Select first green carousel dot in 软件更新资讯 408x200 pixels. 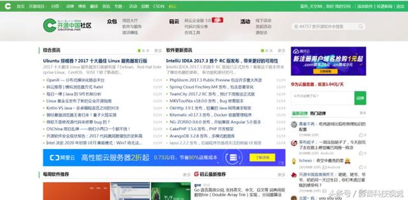tap(263, 51)
